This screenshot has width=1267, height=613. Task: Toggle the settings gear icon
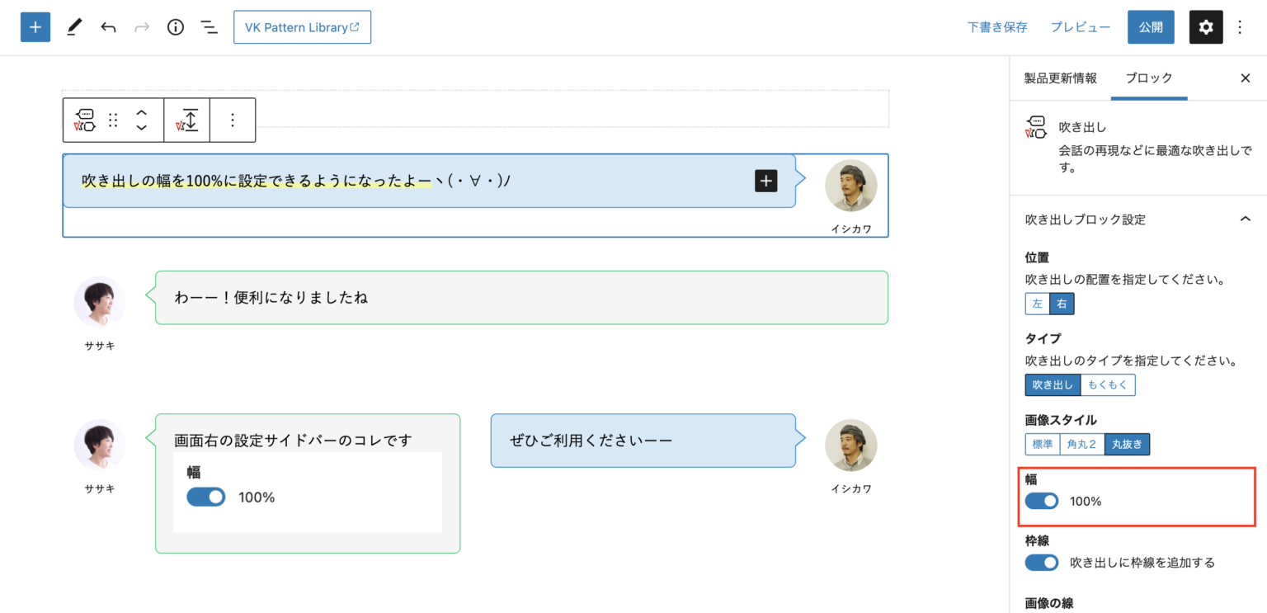[1205, 27]
